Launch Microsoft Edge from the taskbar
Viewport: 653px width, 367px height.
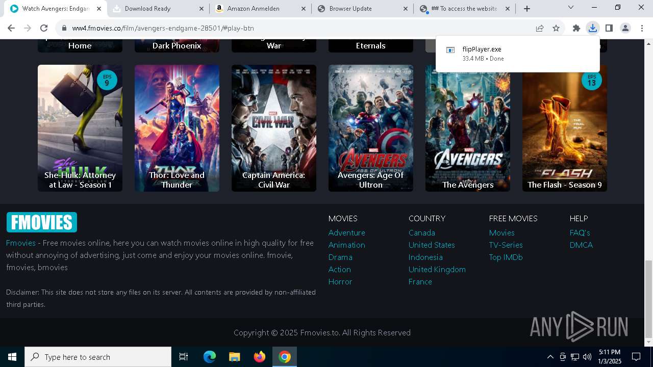tap(210, 357)
